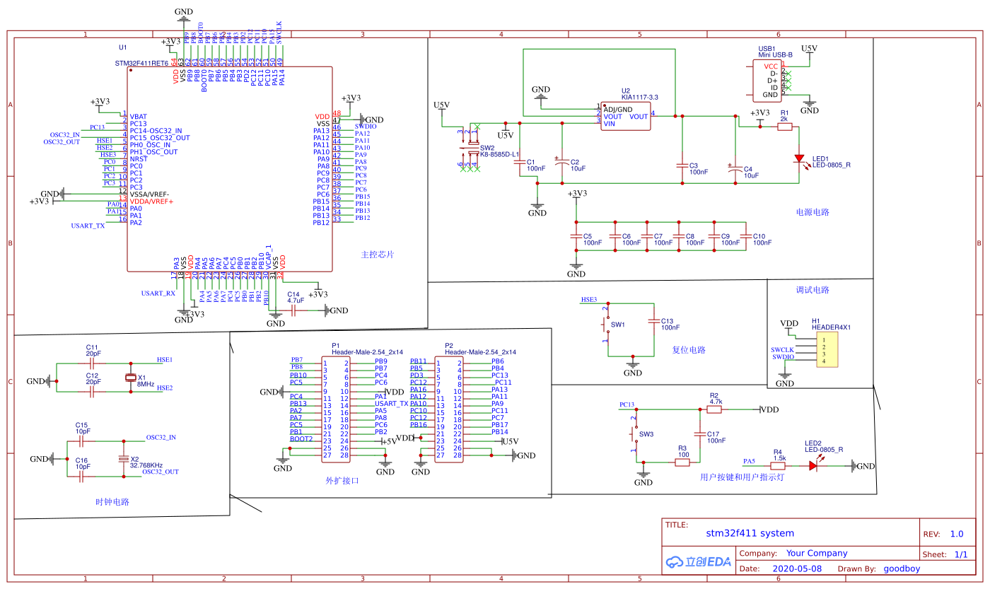
Task: Click the LCEDA logo in the title block
Action: (698, 561)
